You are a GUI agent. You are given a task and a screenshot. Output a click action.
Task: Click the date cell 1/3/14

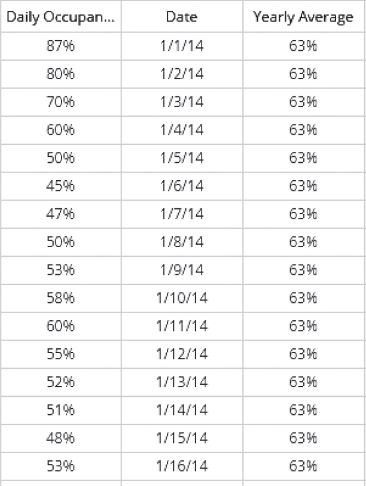pyautogui.click(x=182, y=102)
